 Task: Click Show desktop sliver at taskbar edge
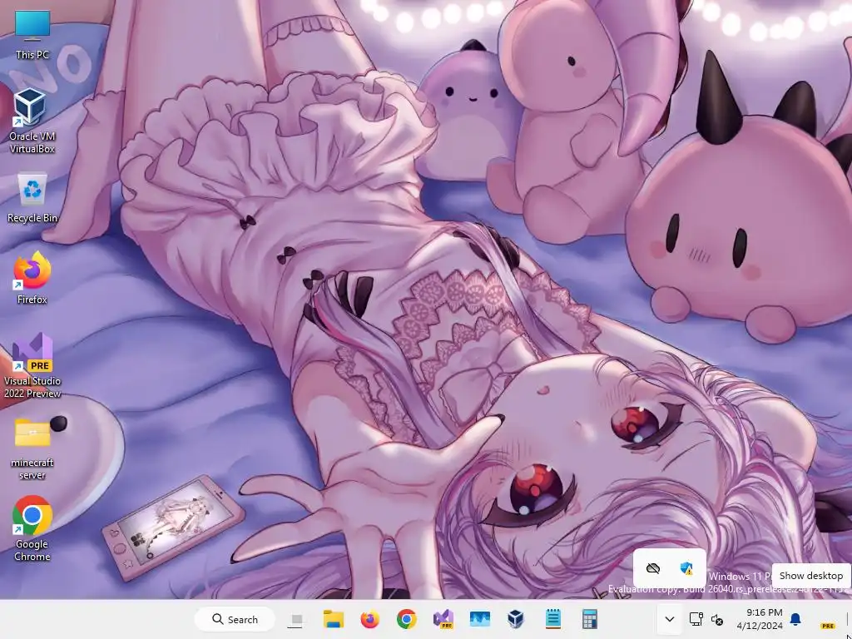pos(847,619)
